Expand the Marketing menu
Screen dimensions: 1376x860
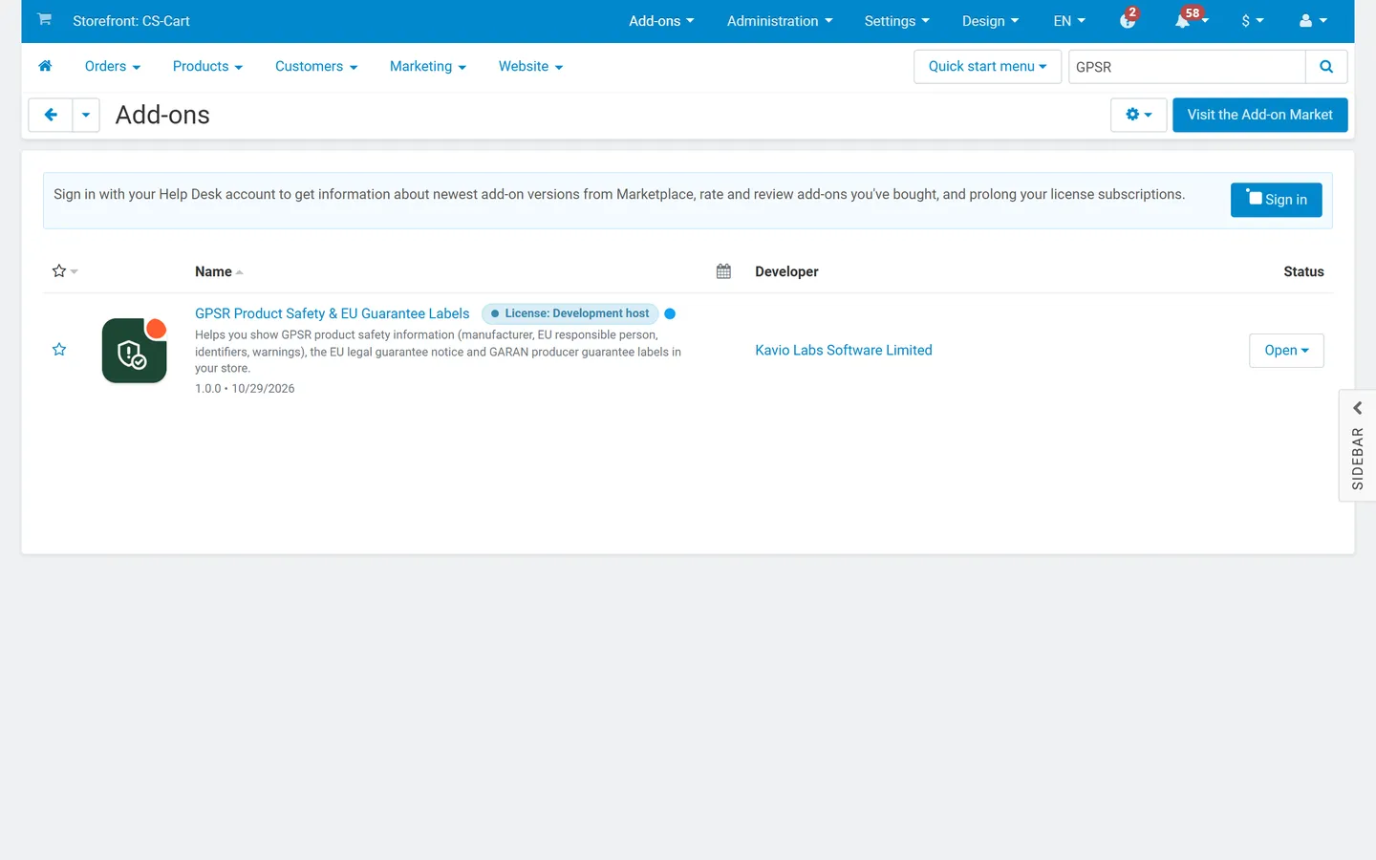point(428,67)
